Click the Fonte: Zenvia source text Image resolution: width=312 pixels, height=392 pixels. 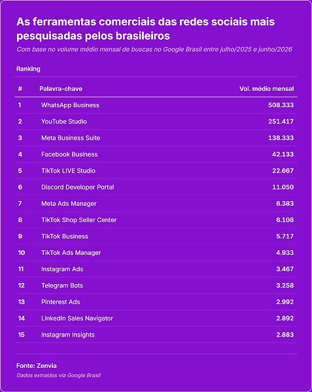pos(37,366)
